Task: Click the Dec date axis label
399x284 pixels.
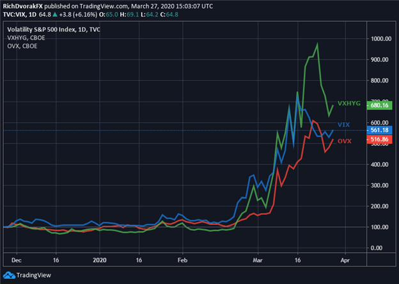Action: 17,260
